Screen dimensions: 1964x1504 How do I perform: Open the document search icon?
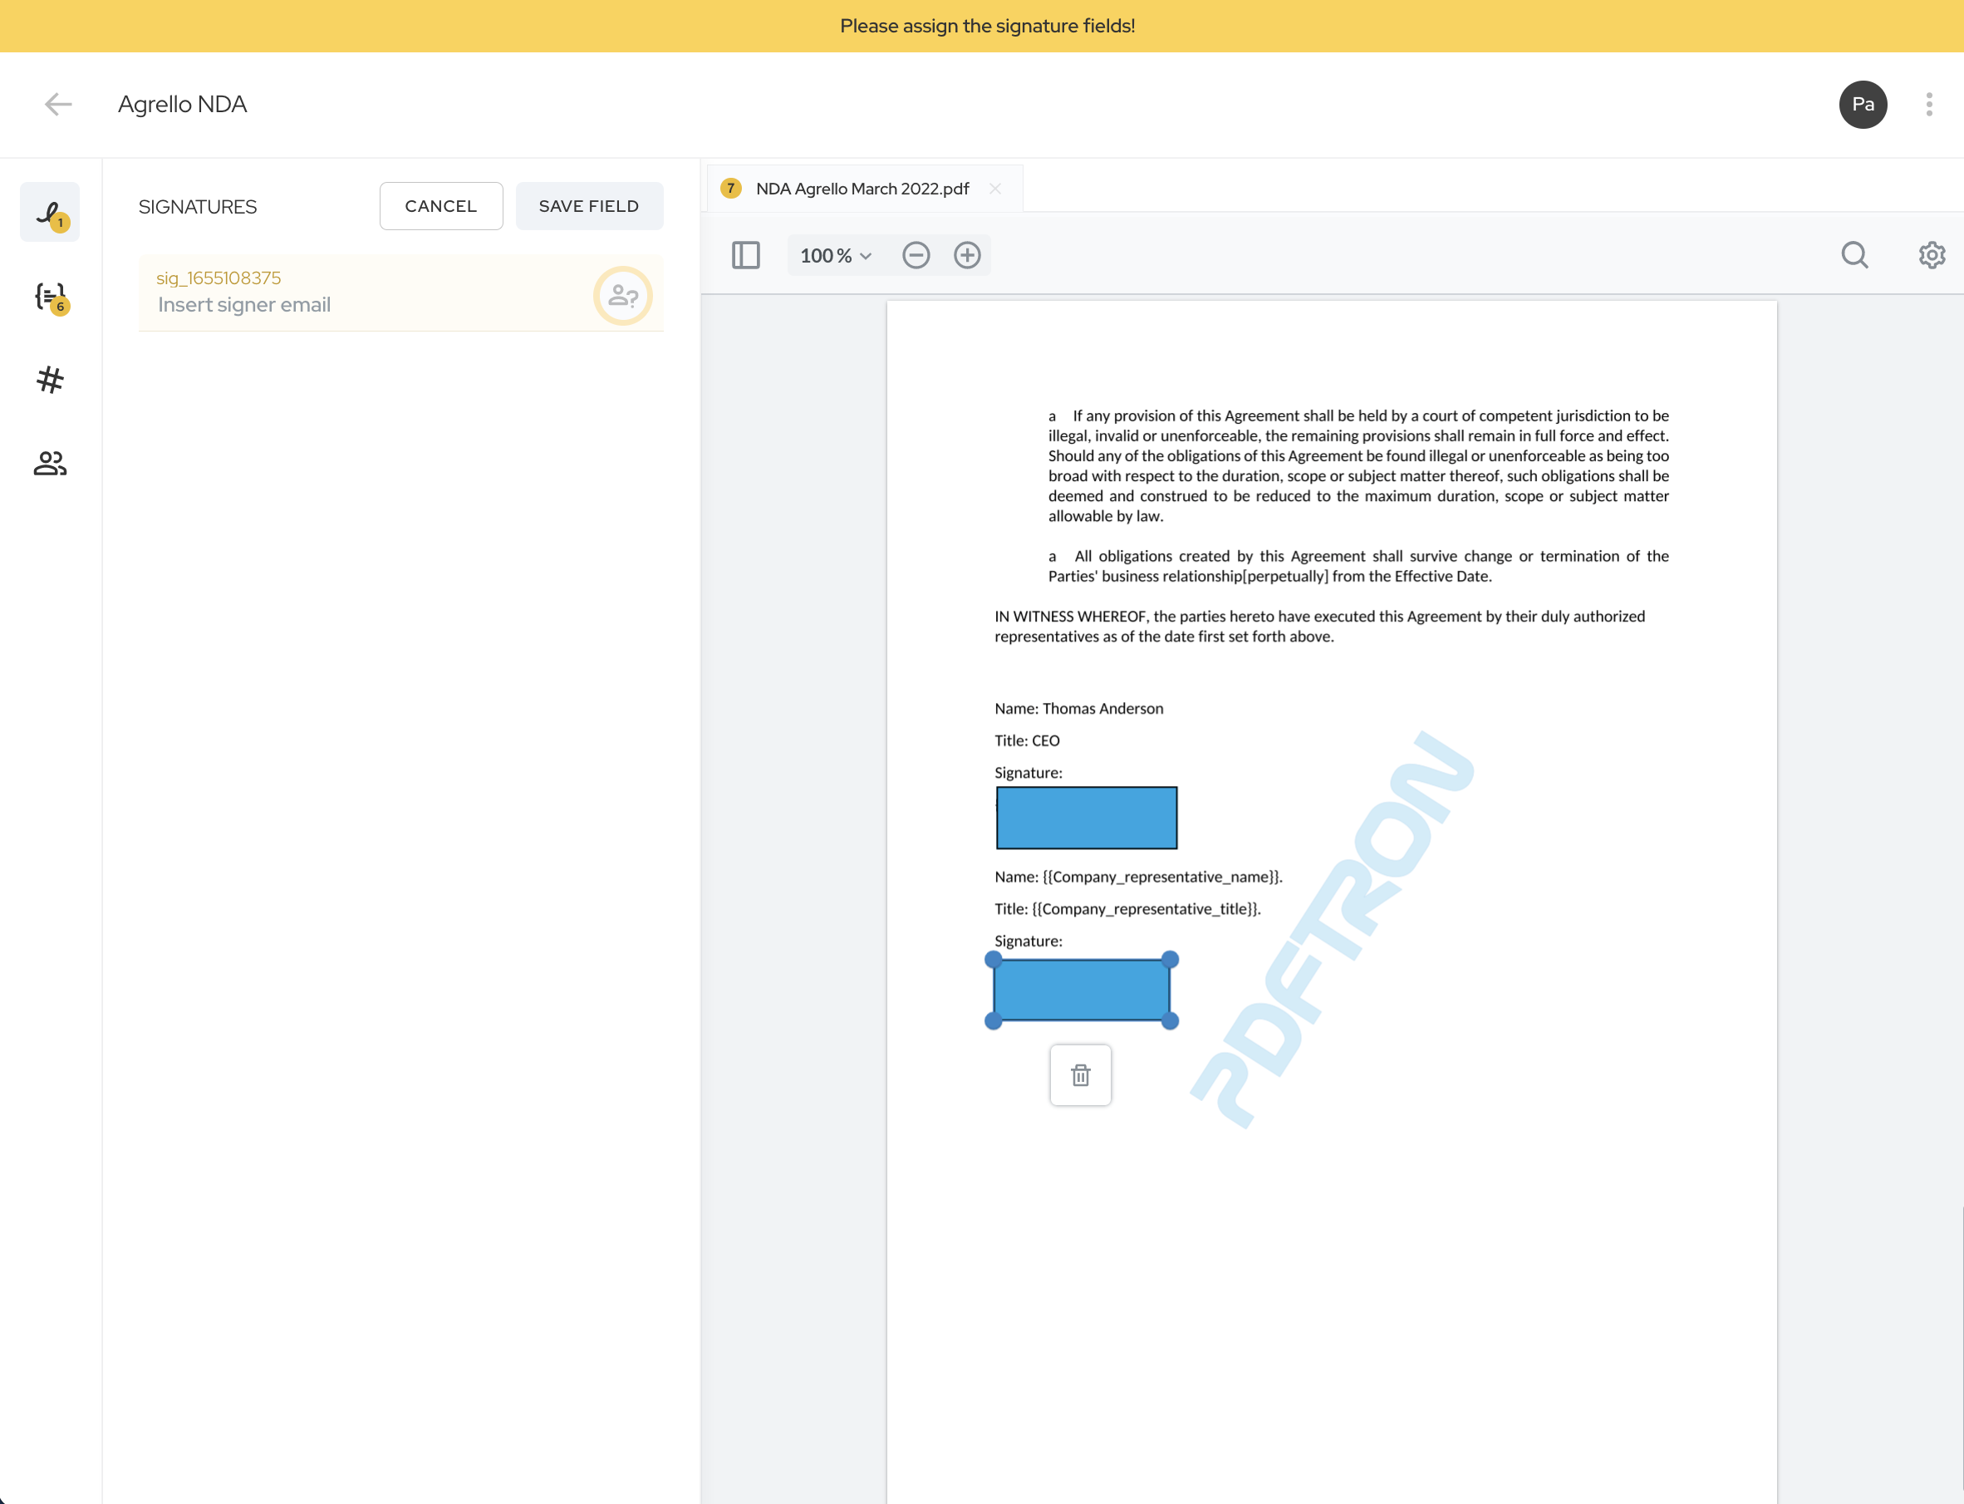[1855, 255]
